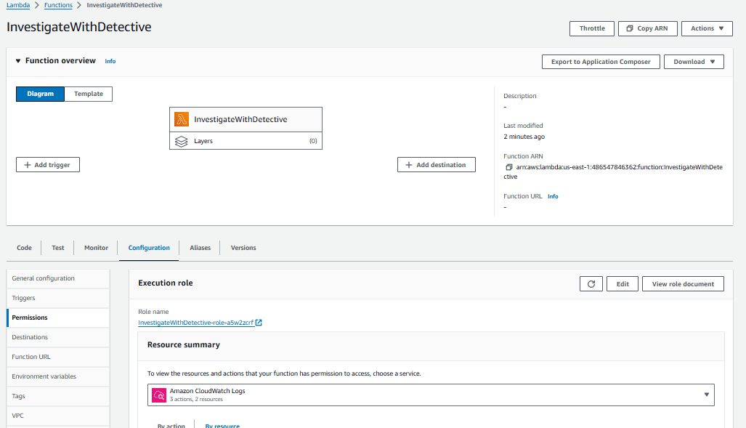Open role via external link icon
The image size is (746, 428).
click(259, 323)
